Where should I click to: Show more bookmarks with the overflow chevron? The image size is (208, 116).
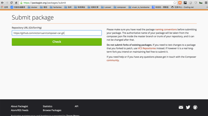(207, 7)
